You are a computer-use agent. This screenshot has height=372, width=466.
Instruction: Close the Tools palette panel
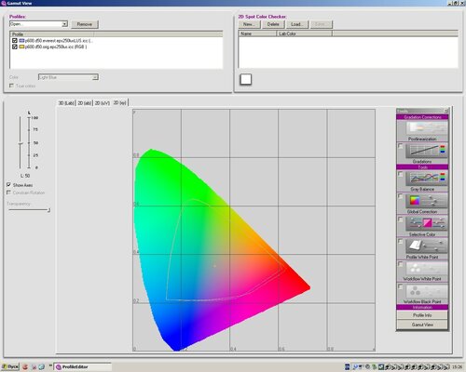coord(446,111)
